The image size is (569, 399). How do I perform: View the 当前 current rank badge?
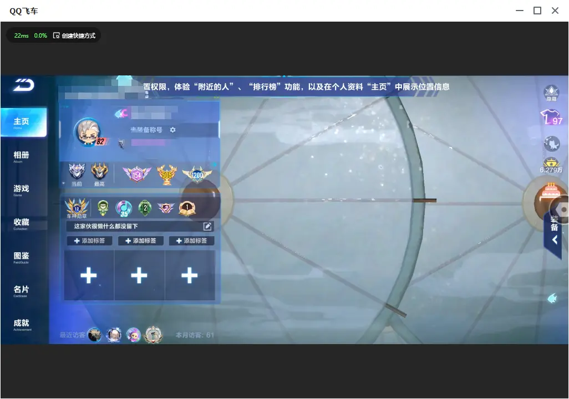77,173
